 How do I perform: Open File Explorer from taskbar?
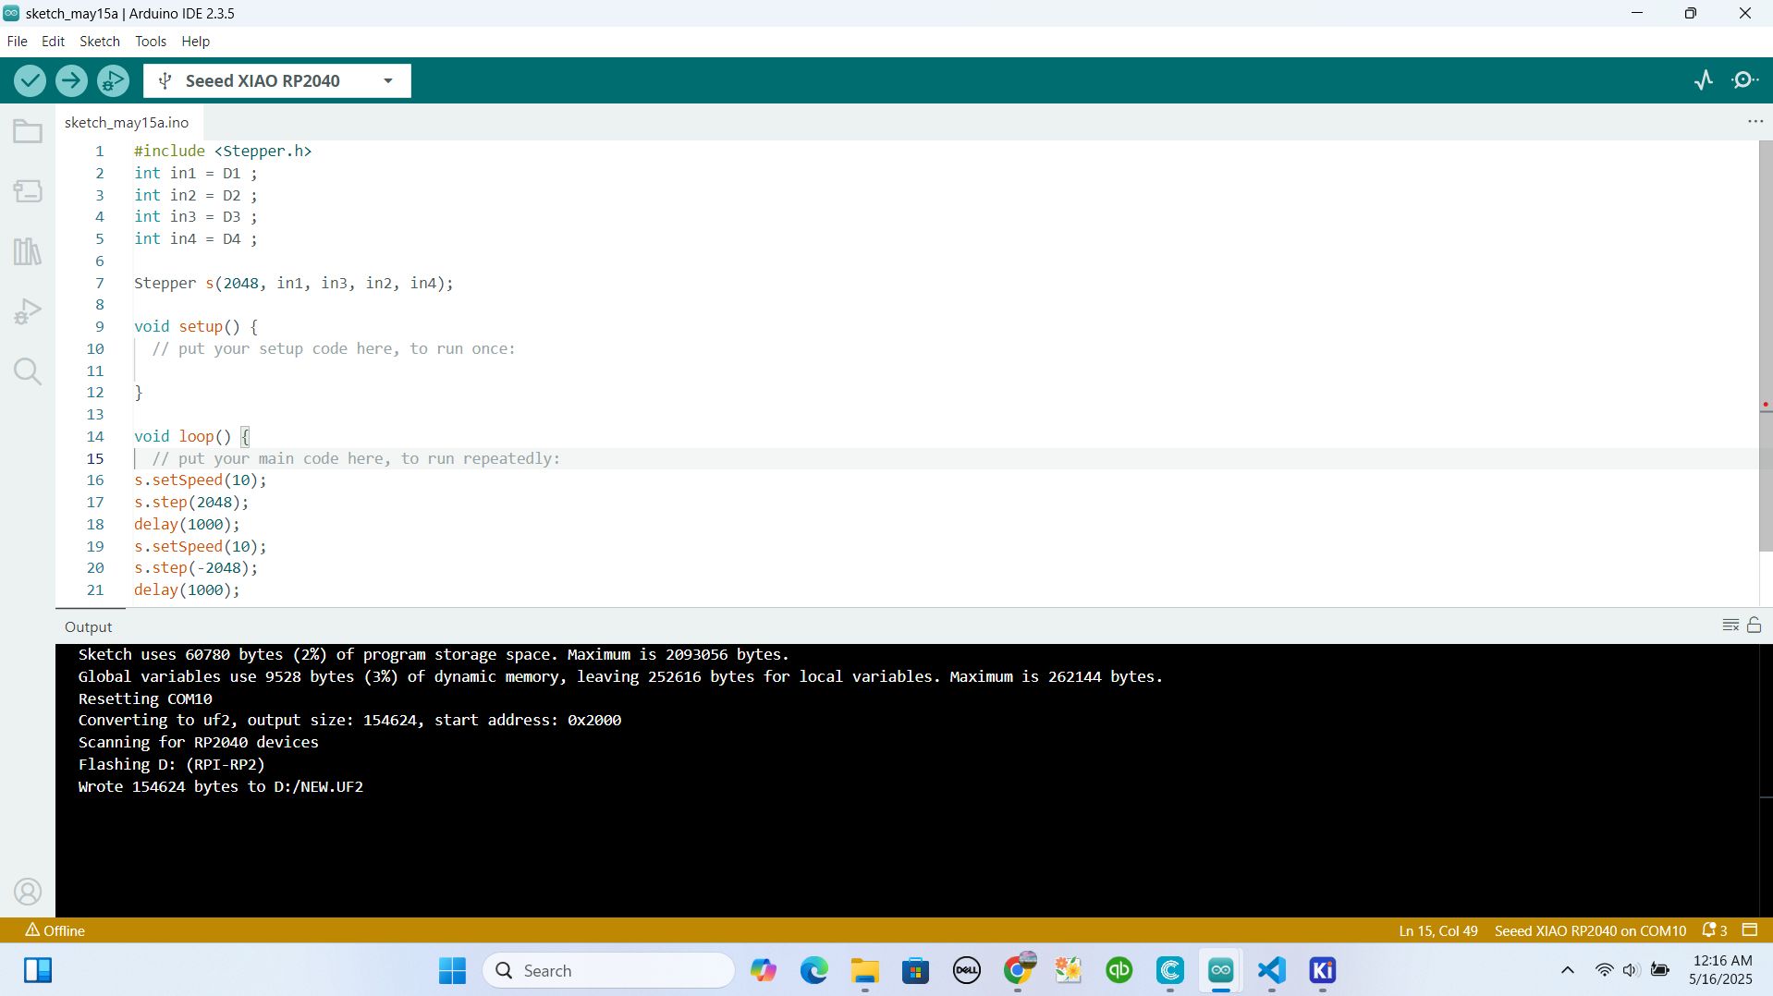(864, 970)
